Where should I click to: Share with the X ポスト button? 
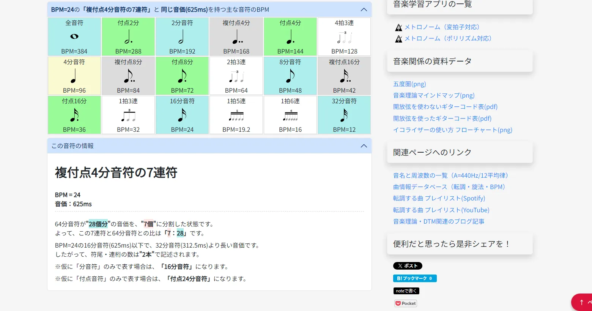click(x=408, y=266)
